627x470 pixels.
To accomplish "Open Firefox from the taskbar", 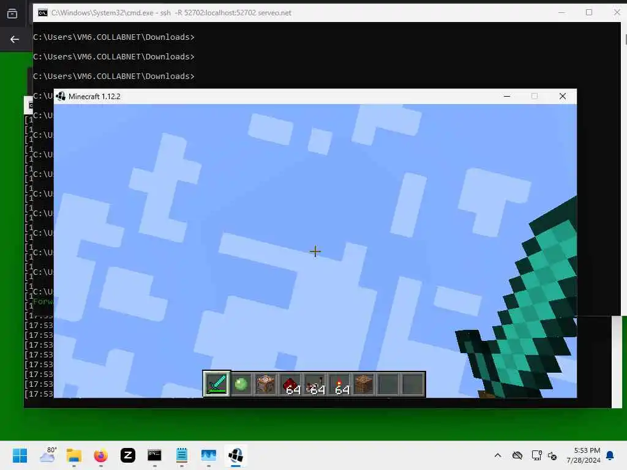I will pyautogui.click(x=101, y=455).
